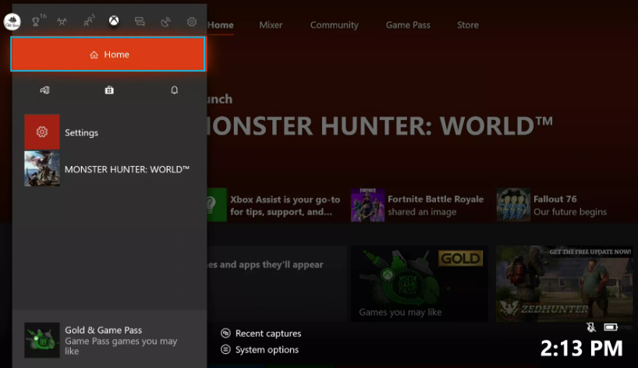Open the Zedhunter free update tile

(564, 284)
